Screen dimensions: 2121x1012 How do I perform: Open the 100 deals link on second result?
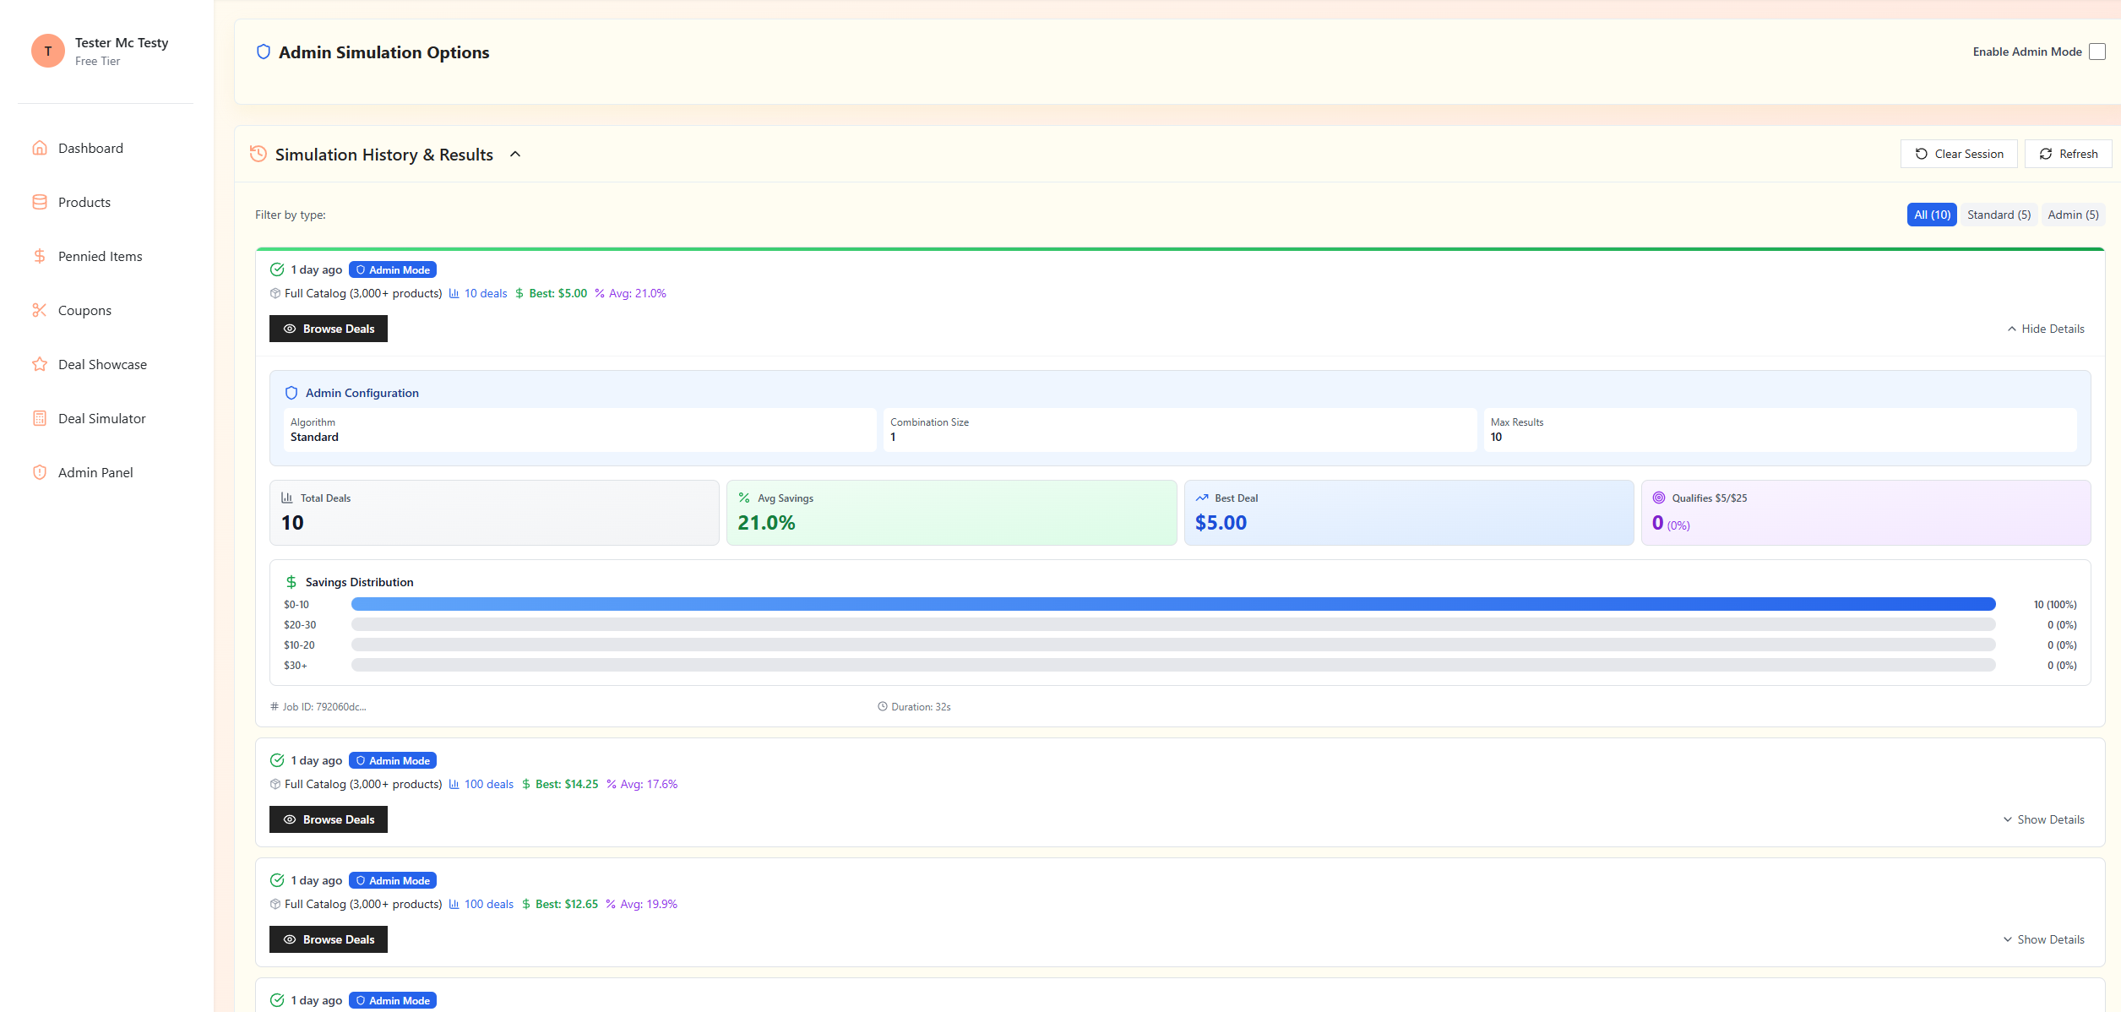click(488, 784)
